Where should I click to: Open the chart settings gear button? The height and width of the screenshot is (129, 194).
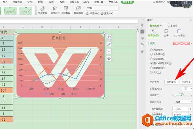pyautogui.click(x=109, y=58)
